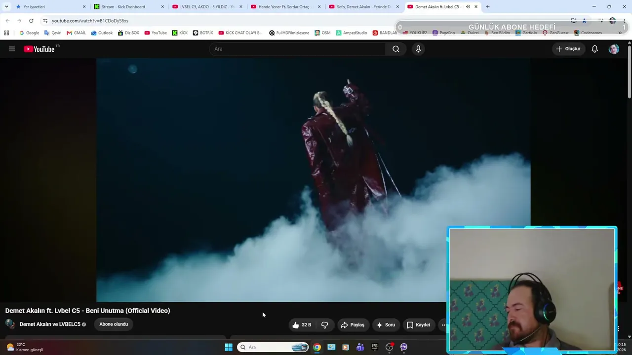The height and width of the screenshot is (355, 632).
Task: Click the Windows taskbar search box
Action: [273, 347]
